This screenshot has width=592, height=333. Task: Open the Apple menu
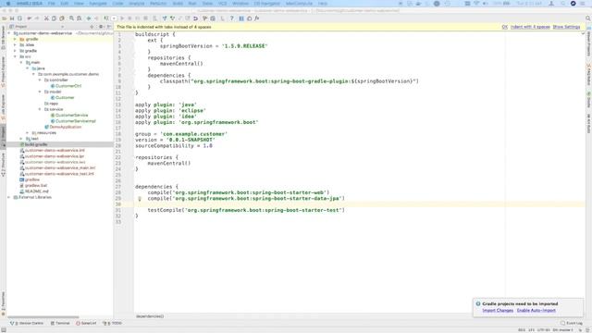[x=8, y=4]
